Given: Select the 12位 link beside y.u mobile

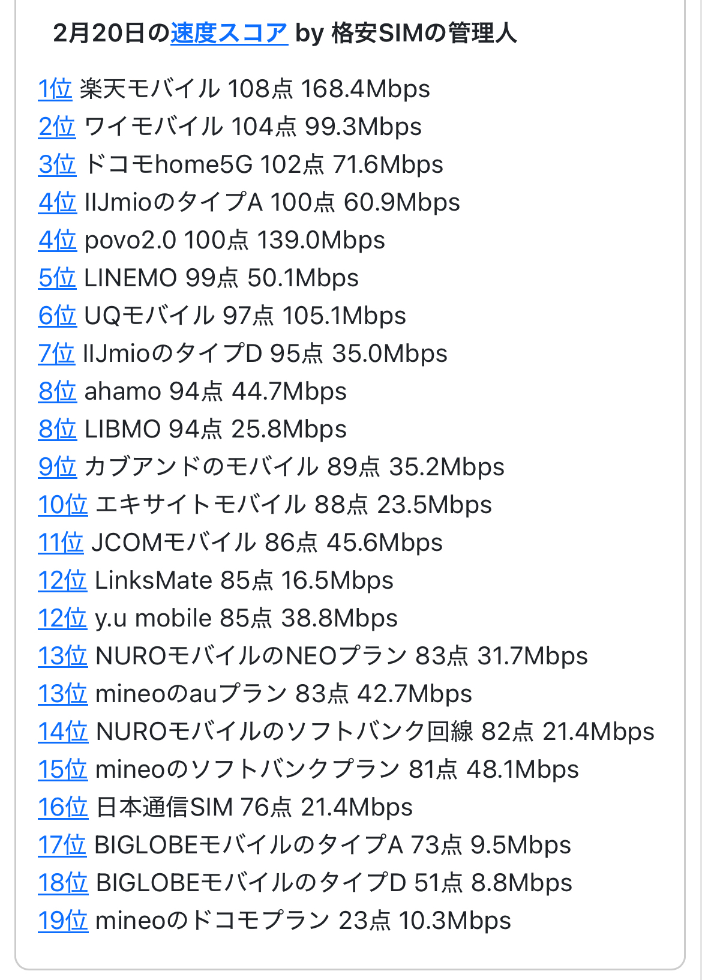Looking at the screenshot, I should point(62,619).
